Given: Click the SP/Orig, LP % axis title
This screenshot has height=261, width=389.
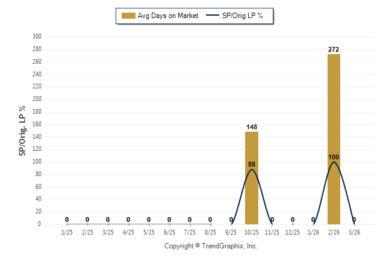Looking at the screenshot, I should tap(22, 130).
